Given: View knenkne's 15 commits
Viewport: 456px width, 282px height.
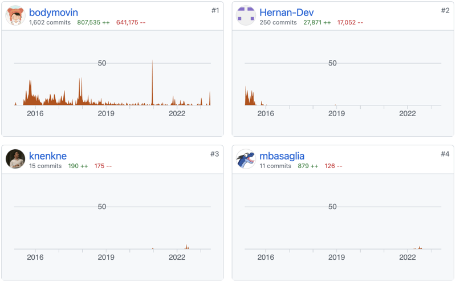Looking at the screenshot, I should pos(45,166).
